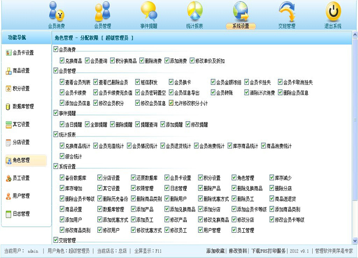Toggle the 会员管理 group checkbox
Image resolution: width=358 pixels, height=258 pixels.
56,71
